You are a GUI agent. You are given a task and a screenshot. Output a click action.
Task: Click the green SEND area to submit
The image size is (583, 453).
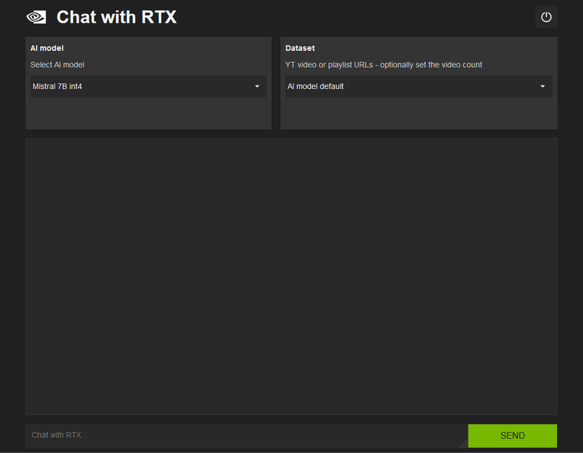(x=512, y=435)
